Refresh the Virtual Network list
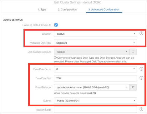This screenshot has height=114, width=147. tap(133, 87)
